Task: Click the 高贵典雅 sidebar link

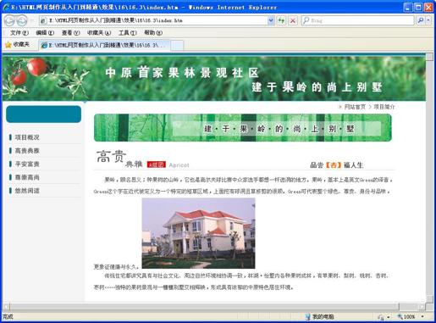Action: [x=27, y=151]
